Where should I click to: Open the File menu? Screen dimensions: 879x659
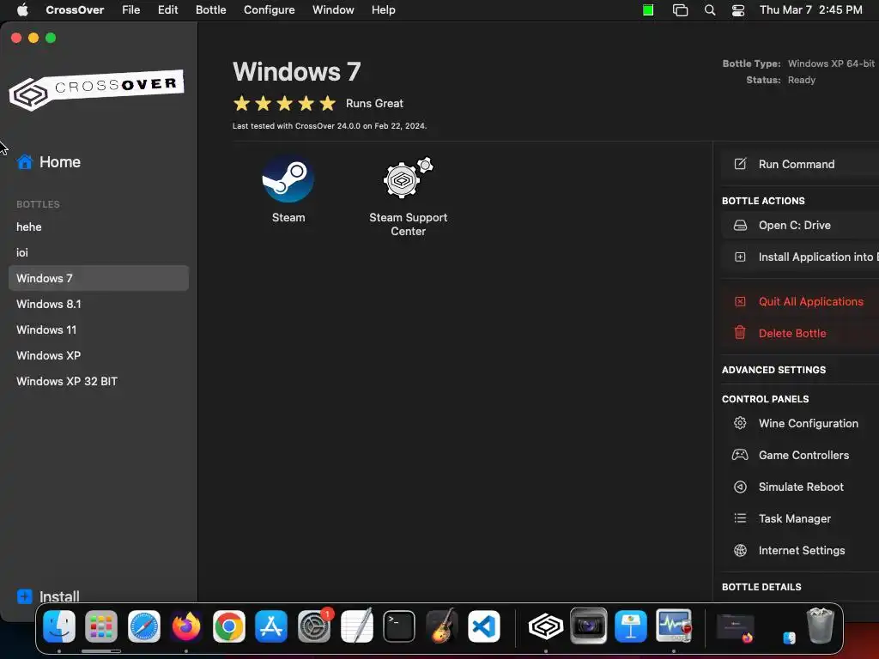131,9
